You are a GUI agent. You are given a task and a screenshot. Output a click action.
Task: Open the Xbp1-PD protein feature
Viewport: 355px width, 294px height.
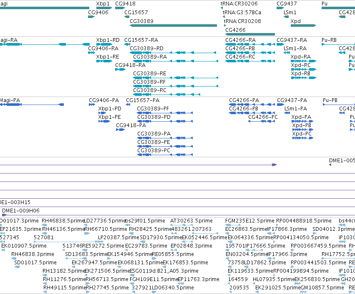[102, 113]
